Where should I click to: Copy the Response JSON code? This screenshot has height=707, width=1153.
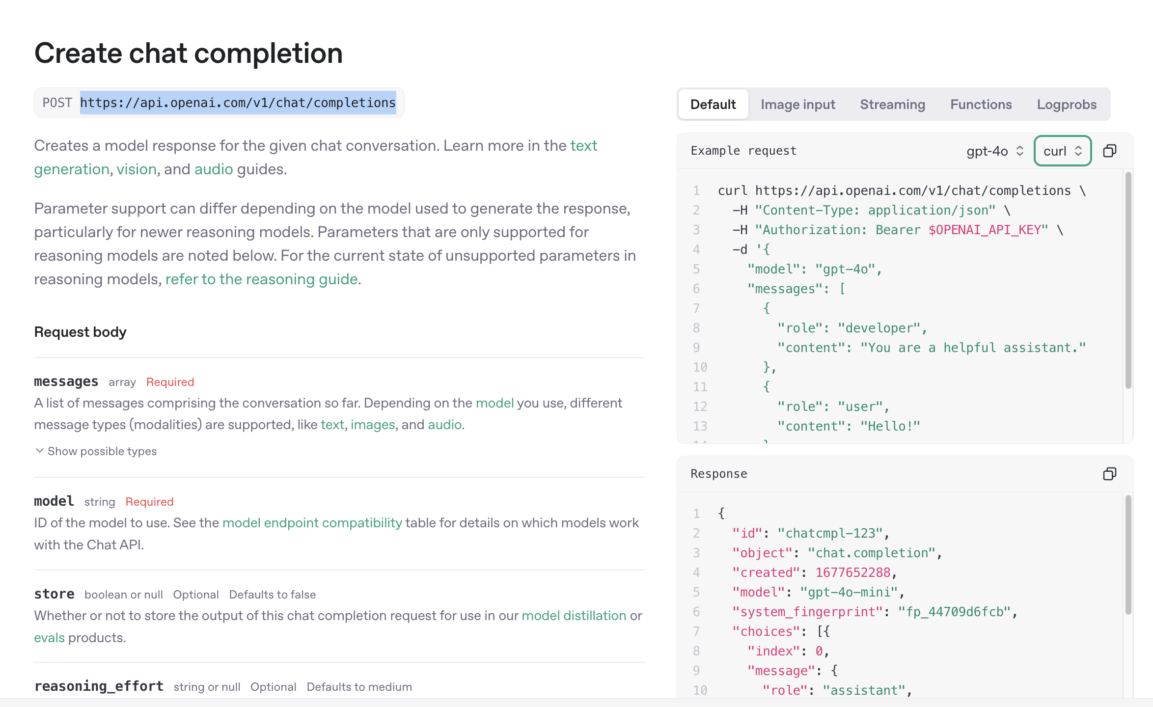coord(1109,474)
